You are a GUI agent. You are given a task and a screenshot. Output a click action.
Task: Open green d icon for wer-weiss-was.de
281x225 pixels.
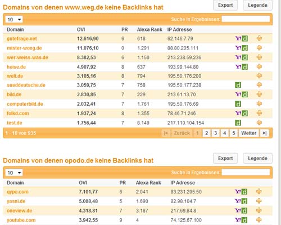244,57
